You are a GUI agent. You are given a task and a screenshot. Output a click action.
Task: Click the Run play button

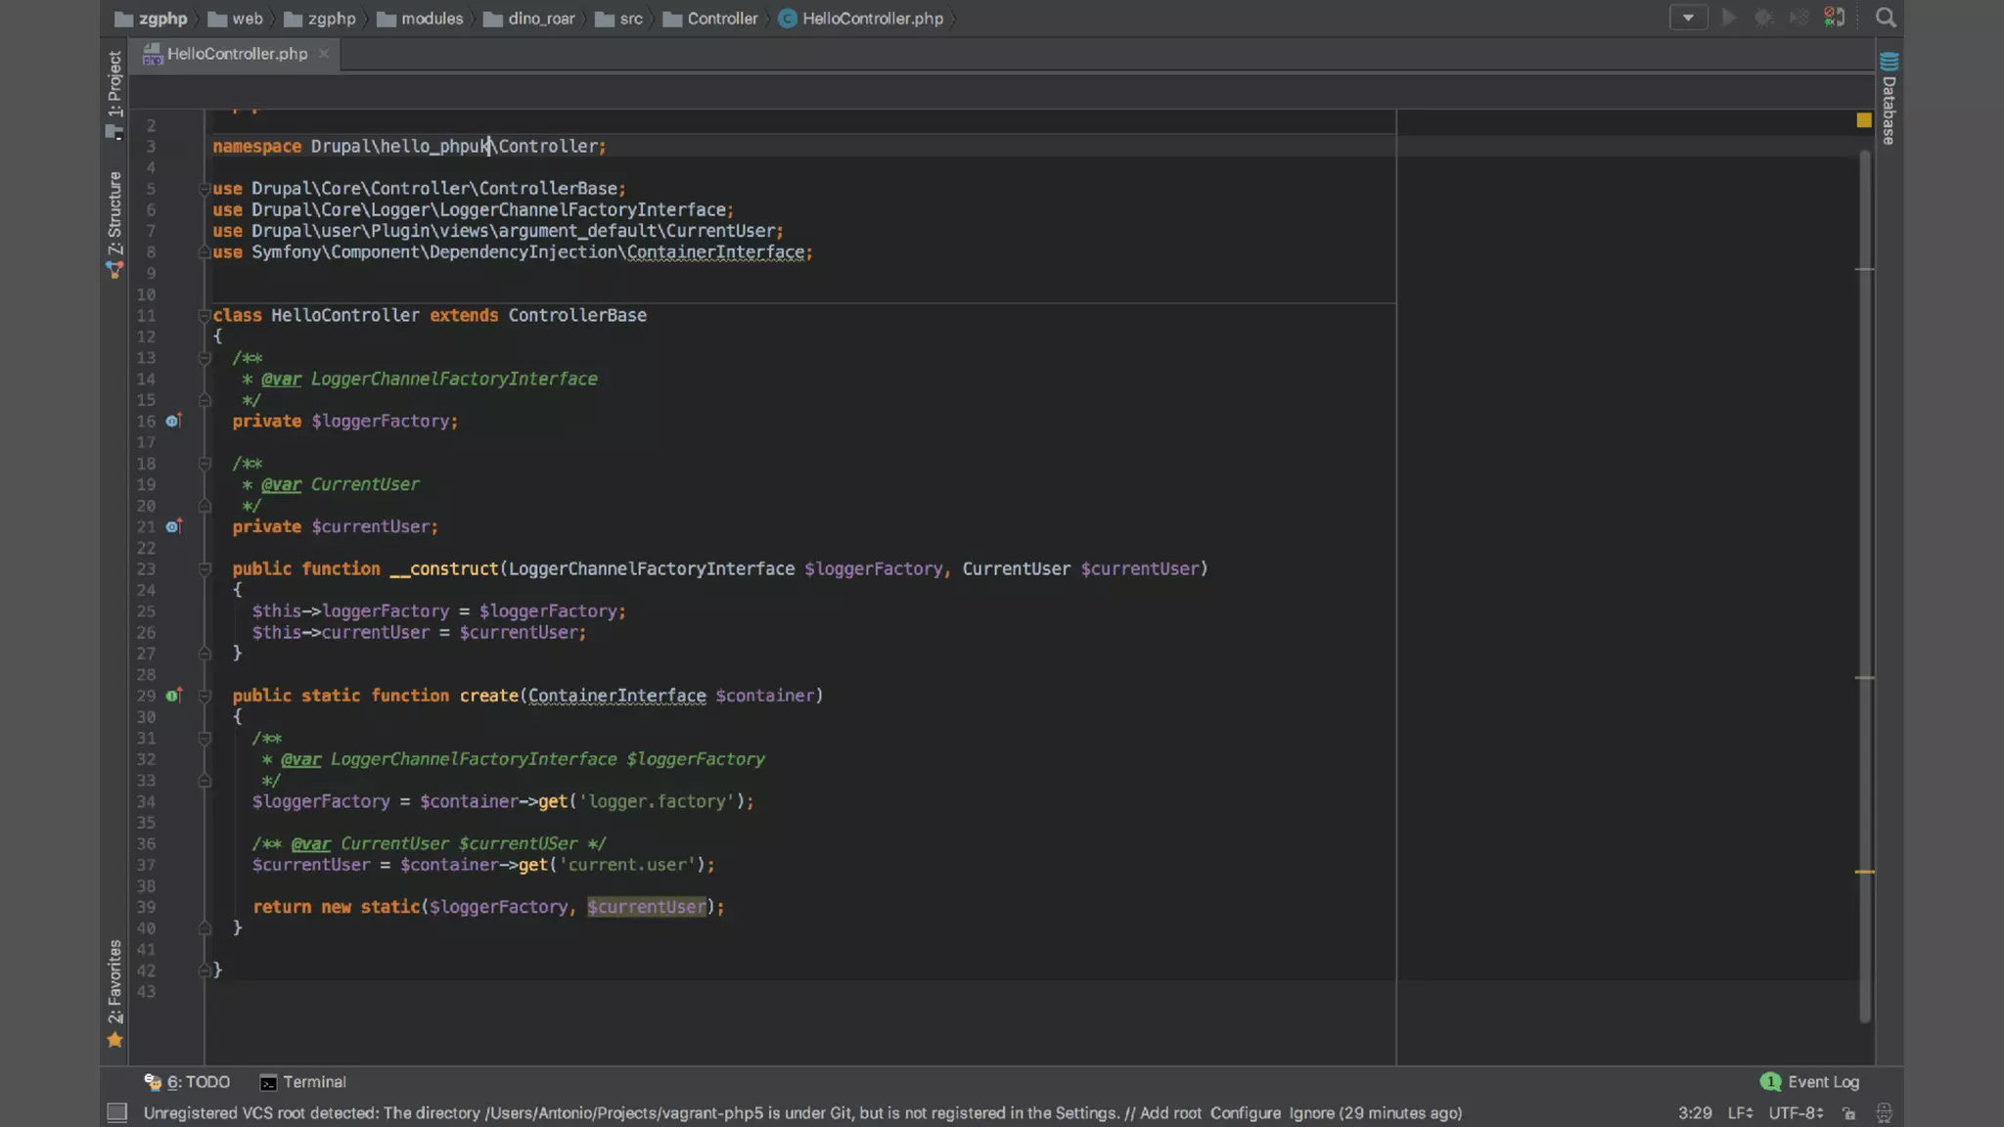pos(1729,18)
